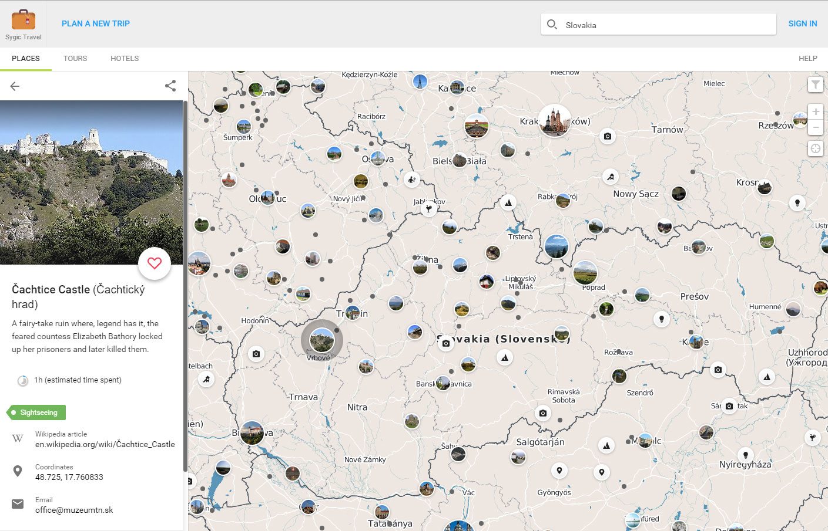Click the mountain lake marker right of Trstená
828x531 pixels.
[x=557, y=246]
